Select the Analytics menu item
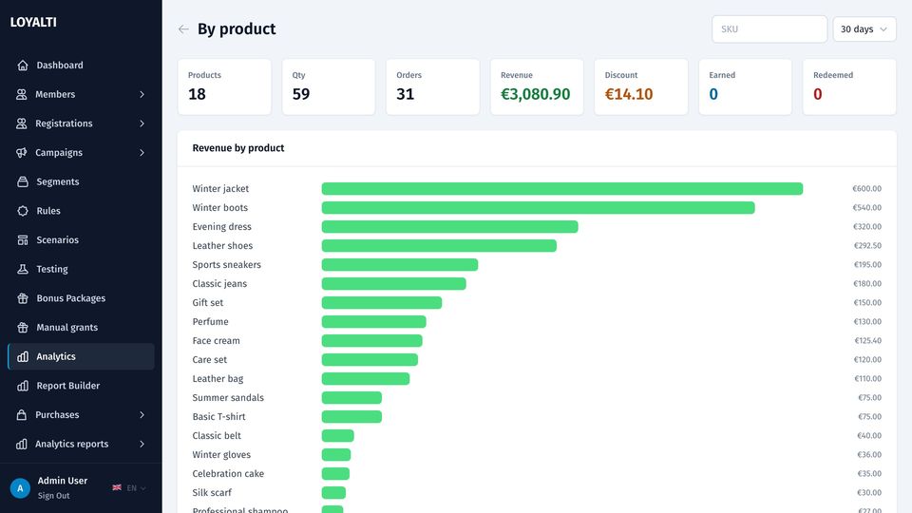The image size is (912, 513). 81,356
